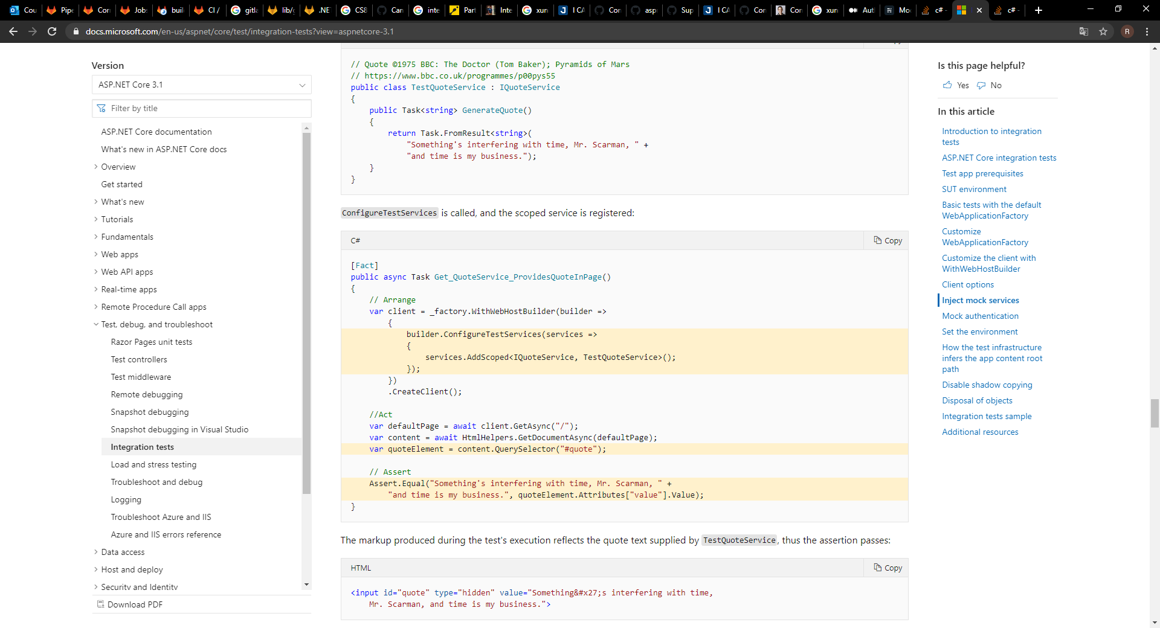Image resolution: width=1160 pixels, height=628 pixels.
Task: Open Chrome three-dot menu
Action: (1147, 31)
